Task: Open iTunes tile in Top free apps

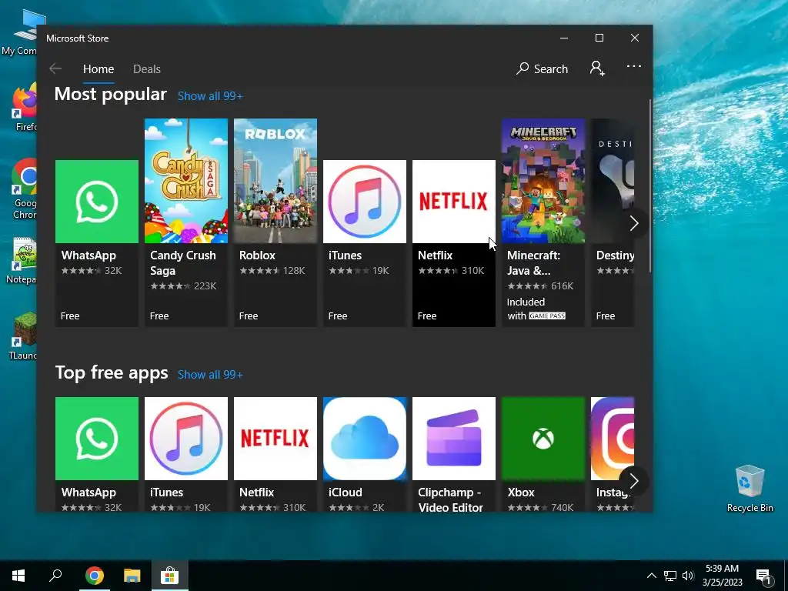Action: [x=186, y=454]
